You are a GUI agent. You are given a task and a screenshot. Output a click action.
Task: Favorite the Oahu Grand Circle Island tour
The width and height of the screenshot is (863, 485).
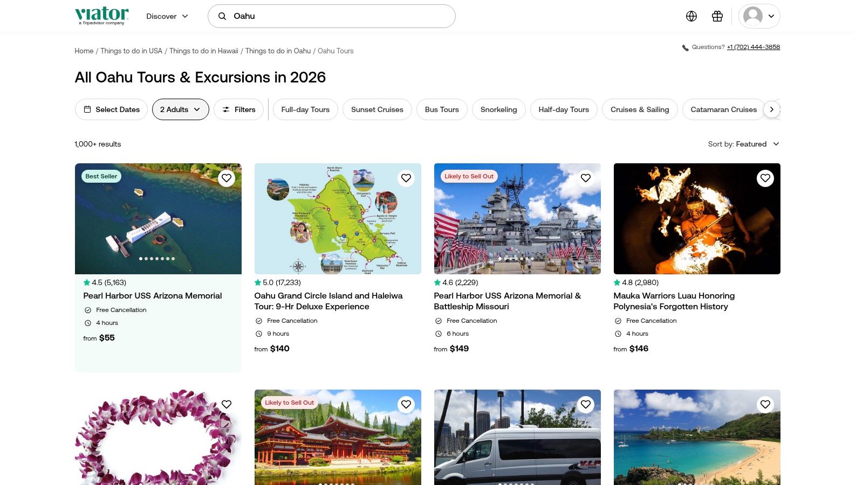(406, 178)
